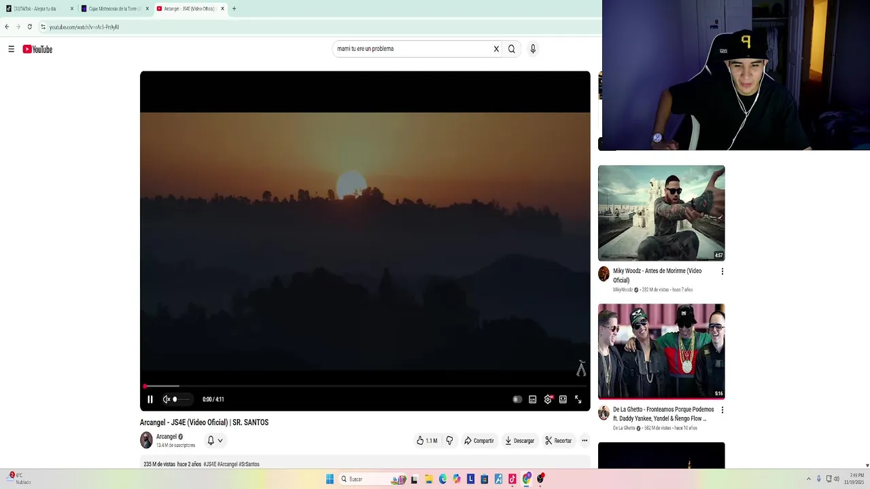The width and height of the screenshot is (870, 489).
Task: Adjust the player volume slider
Action: coord(182,399)
